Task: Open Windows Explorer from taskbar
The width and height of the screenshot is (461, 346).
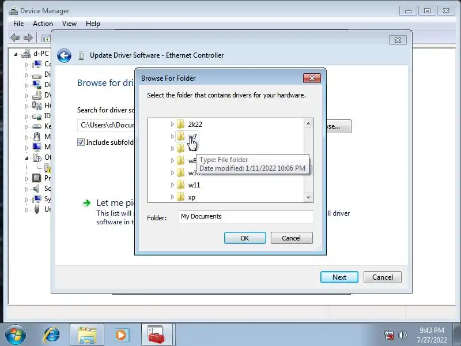Action: click(x=87, y=335)
